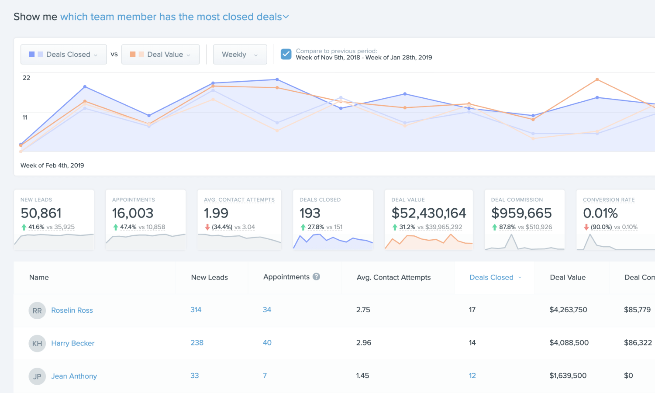Click the sparkline chart on Deal Value card
Image resolution: width=655 pixels, height=393 pixels.
tap(428, 242)
